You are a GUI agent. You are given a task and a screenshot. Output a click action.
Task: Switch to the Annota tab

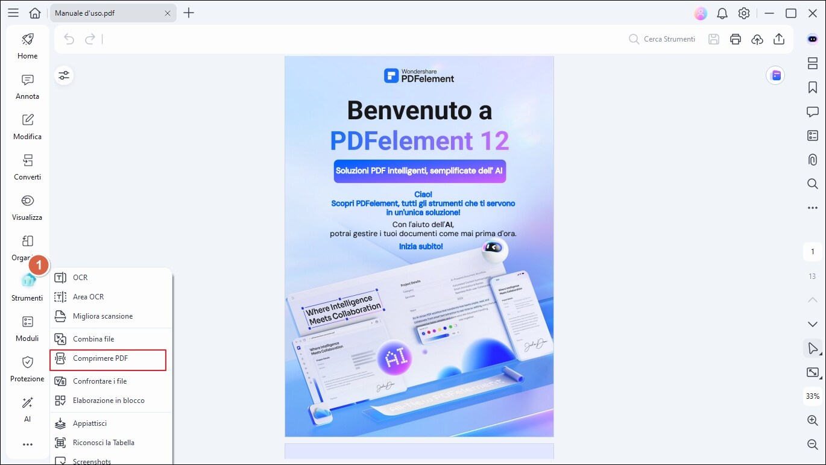(27, 87)
